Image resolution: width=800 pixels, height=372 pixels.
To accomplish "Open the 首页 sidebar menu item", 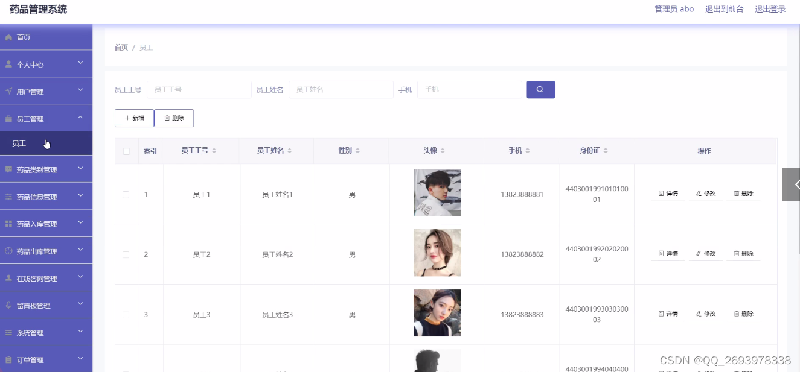I will pyautogui.click(x=46, y=37).
